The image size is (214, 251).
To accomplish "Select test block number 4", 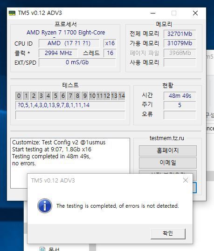I will tap(48, 96).
